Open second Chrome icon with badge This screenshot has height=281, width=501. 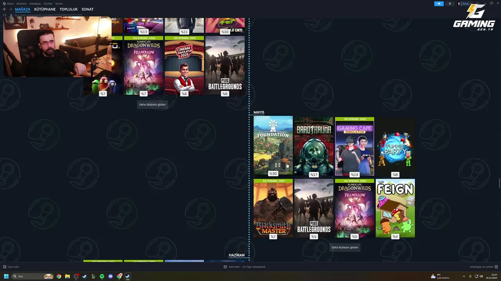tap(119, 276)
